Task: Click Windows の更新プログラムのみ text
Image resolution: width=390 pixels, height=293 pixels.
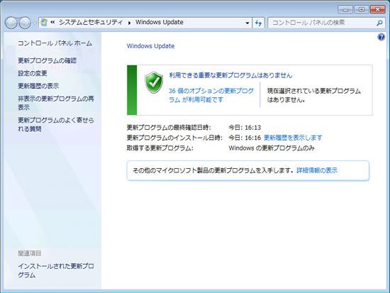Action: tap(272, 148)
